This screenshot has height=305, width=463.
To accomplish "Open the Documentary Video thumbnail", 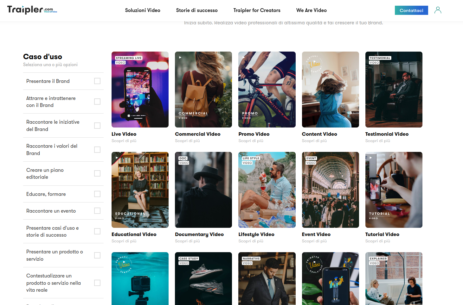I will (x=203, y=190).
